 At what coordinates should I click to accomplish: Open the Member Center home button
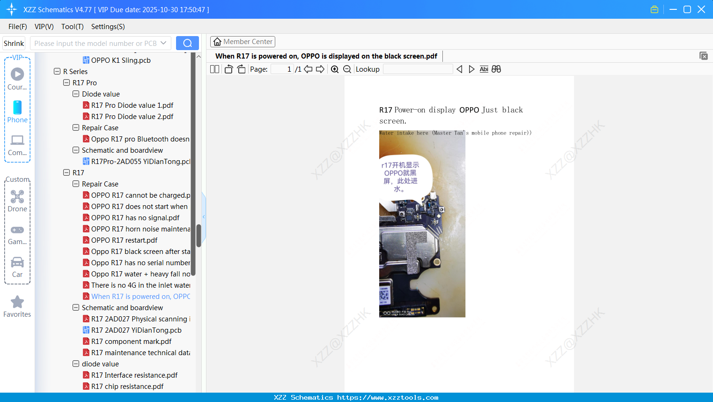pyautogui.click(x=243, y=42)
